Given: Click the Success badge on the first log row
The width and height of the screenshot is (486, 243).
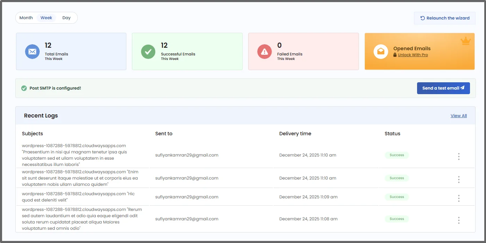Looking at the screenshot, I should pyautogui.click(x=397, y=155).
